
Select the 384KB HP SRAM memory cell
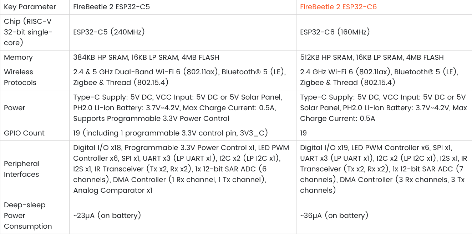coord(146,57)
